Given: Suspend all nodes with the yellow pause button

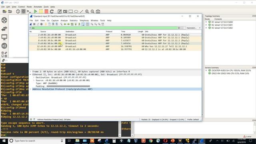Looking at the screenshot, I should 41,12.
